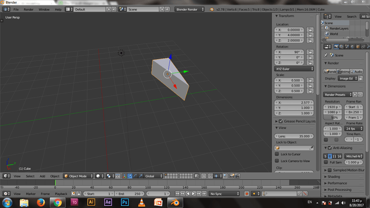Open the No Sync playback dropdown
Image resolution: width=370 pixels, height=208 pixels.
point(224,193)
